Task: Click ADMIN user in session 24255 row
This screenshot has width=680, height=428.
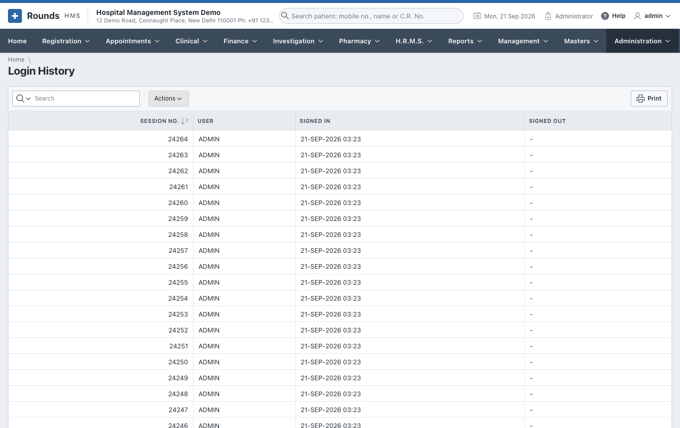Action: pyautogui.click(x=209, y=283)
